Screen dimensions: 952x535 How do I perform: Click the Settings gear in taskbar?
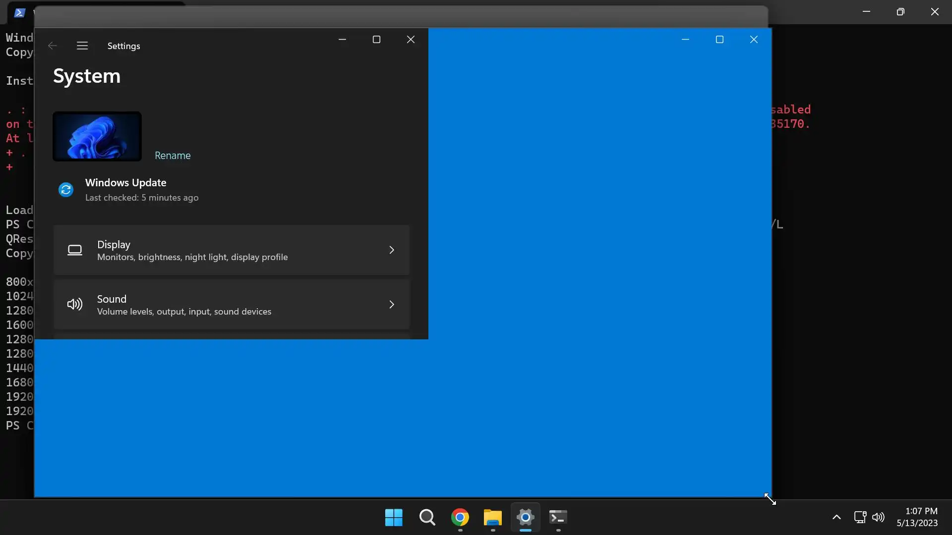tap(525, 518)
